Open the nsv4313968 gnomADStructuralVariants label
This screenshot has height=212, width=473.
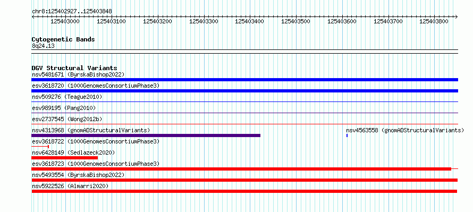pyautogui.click(x=91, y=130)
